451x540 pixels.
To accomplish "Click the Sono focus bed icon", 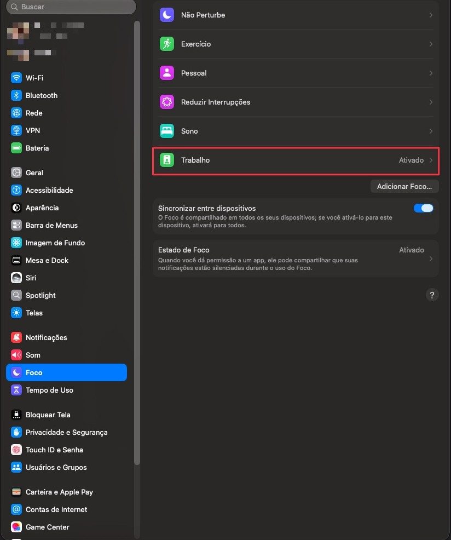I will pyautogui.click(x=167, y=131).
